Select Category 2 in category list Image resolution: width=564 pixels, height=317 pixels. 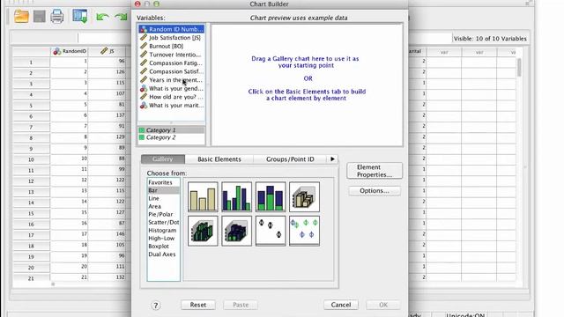point(172,137)
